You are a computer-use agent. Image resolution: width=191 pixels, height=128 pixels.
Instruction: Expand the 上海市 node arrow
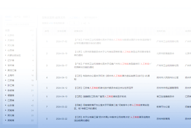tap(5, 75)
